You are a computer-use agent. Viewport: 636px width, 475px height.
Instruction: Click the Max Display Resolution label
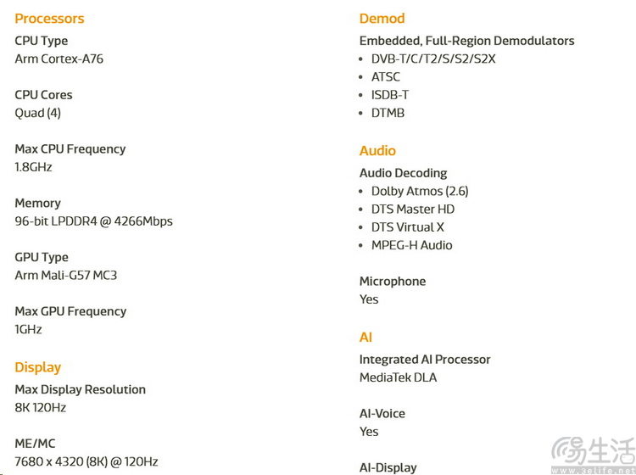81,389
